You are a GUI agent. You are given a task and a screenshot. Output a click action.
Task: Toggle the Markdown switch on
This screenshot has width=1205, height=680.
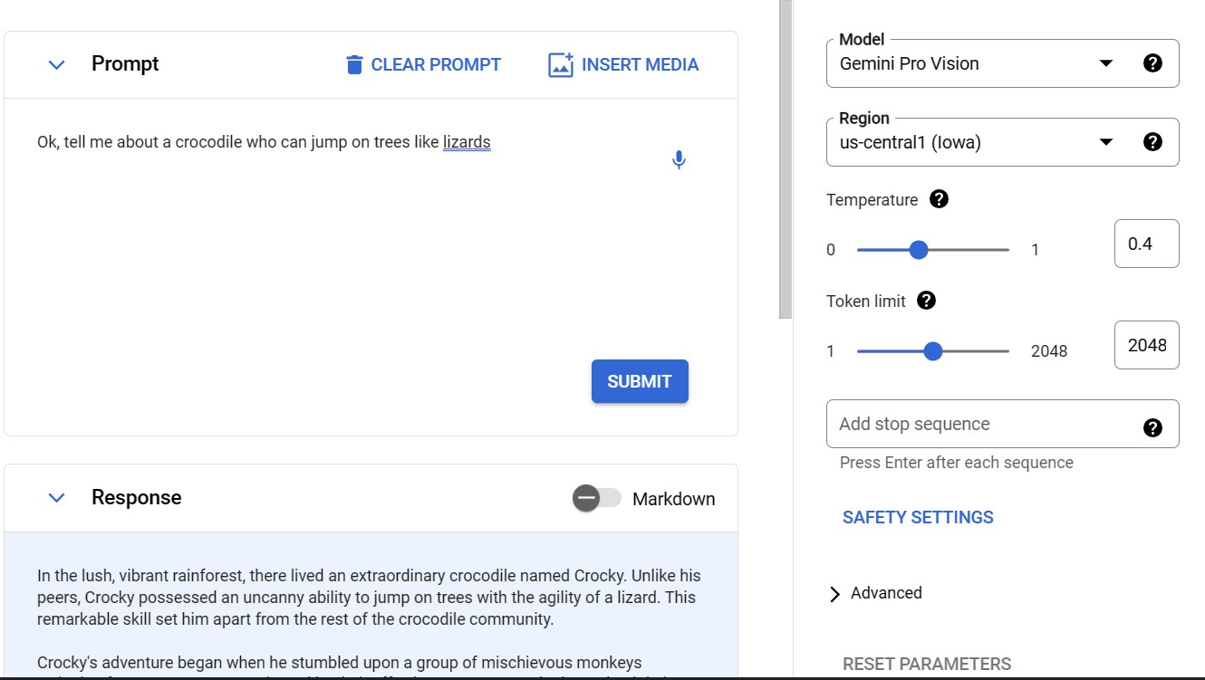(x=597, y=498)
